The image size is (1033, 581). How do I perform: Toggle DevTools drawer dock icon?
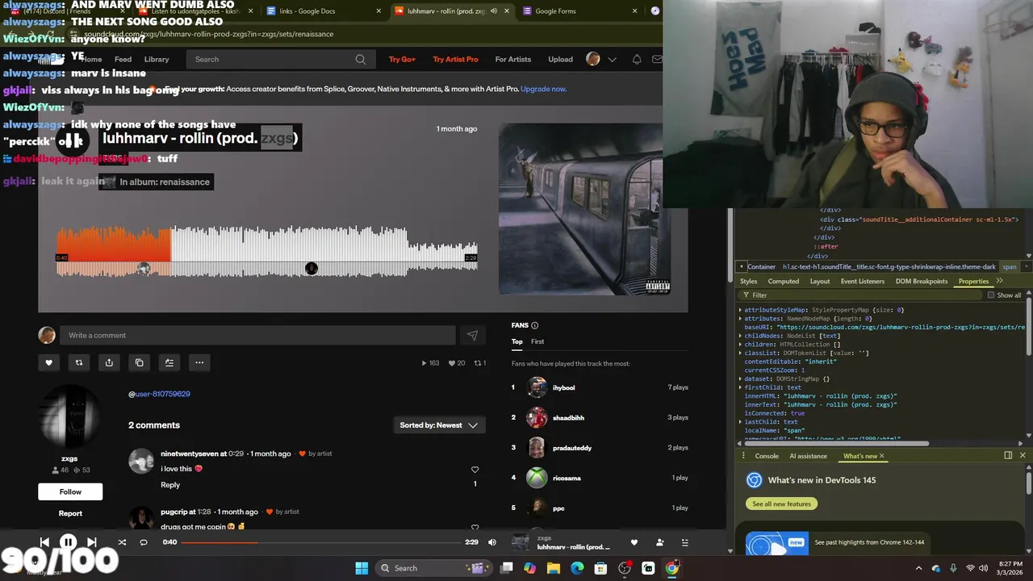pos(1008,455)
